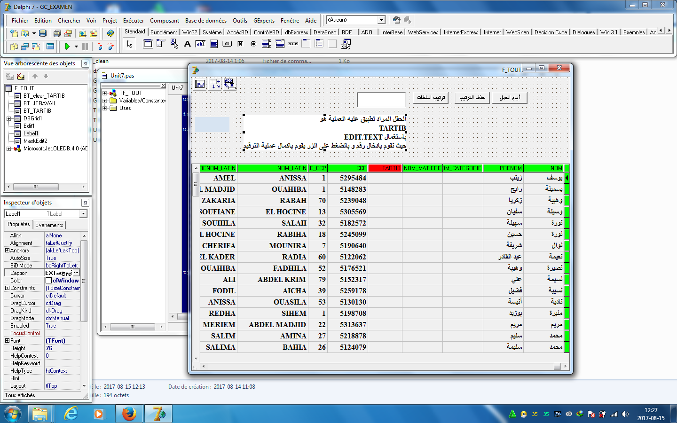Switch to the Evénements tab in the Object Inspector

pyautogui.click(x=49, y=225)
